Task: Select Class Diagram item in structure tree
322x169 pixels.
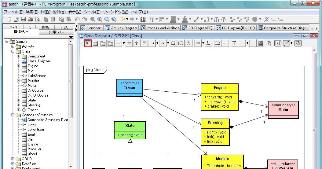Action: pyautogui.click(x=39, y=61)
